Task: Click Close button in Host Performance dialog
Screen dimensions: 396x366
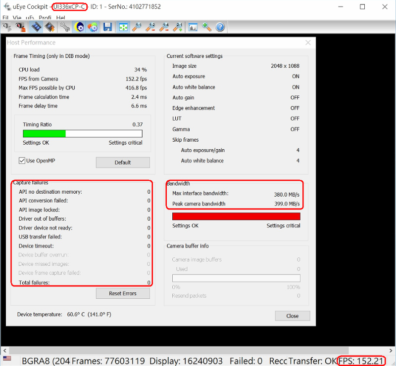Action: click(x=292, y=316)
